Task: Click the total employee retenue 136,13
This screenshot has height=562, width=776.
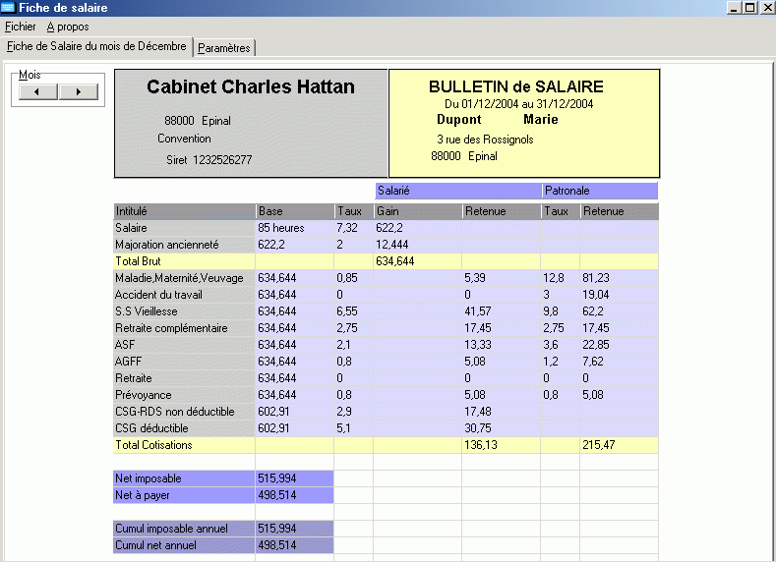Action: [x=502, y=445]
